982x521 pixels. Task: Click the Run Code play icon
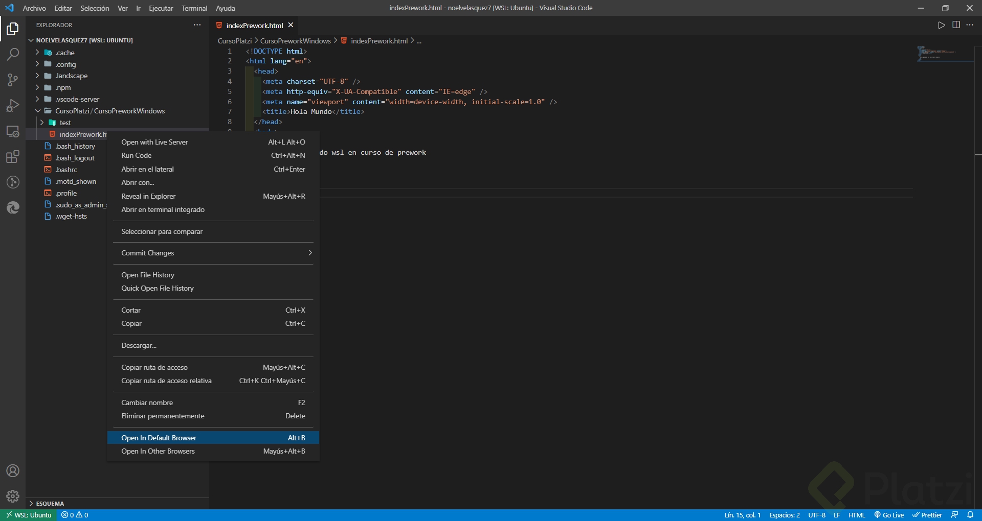[941, 25]
